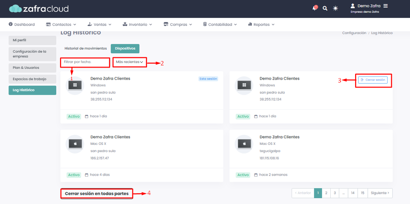Click Cerrar sesión en todas partes
This screenshot has height=204, width=410.
point(97,194)
